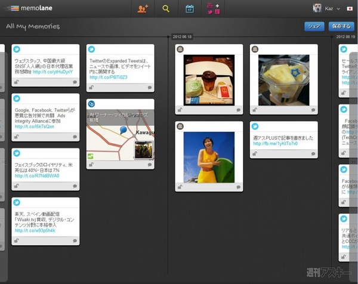This screenshot has height=284, width=358.
Task: Toggle privacy lock on フェイスブック royalty card
Action: pos(17,186)
